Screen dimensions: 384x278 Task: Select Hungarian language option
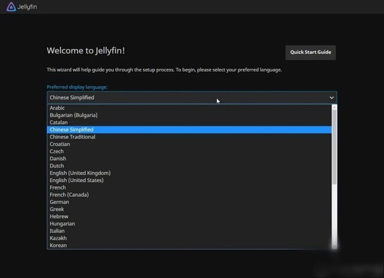[x=189, y=223]
